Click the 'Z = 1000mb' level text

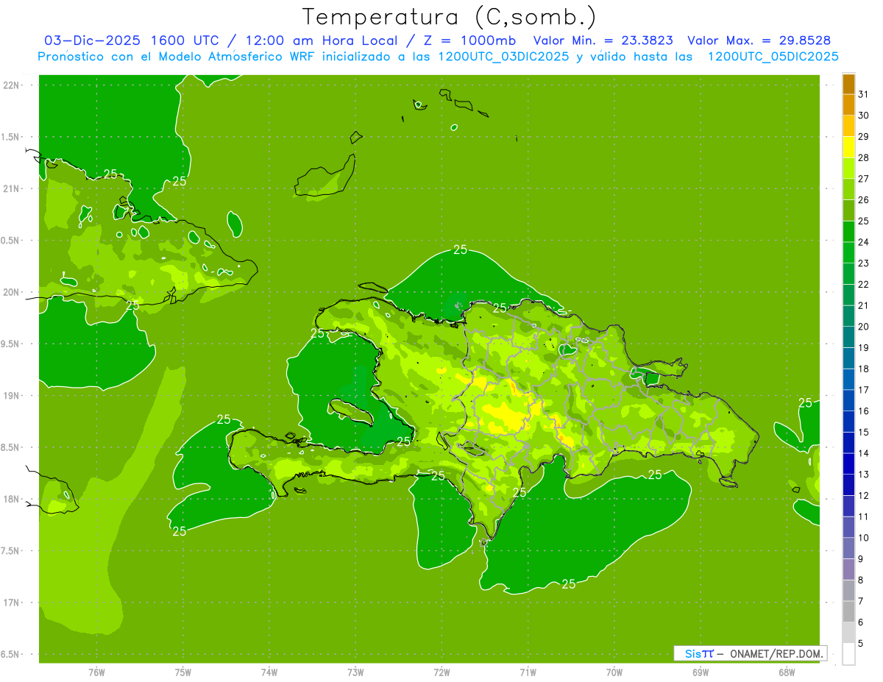click(469, 40)
